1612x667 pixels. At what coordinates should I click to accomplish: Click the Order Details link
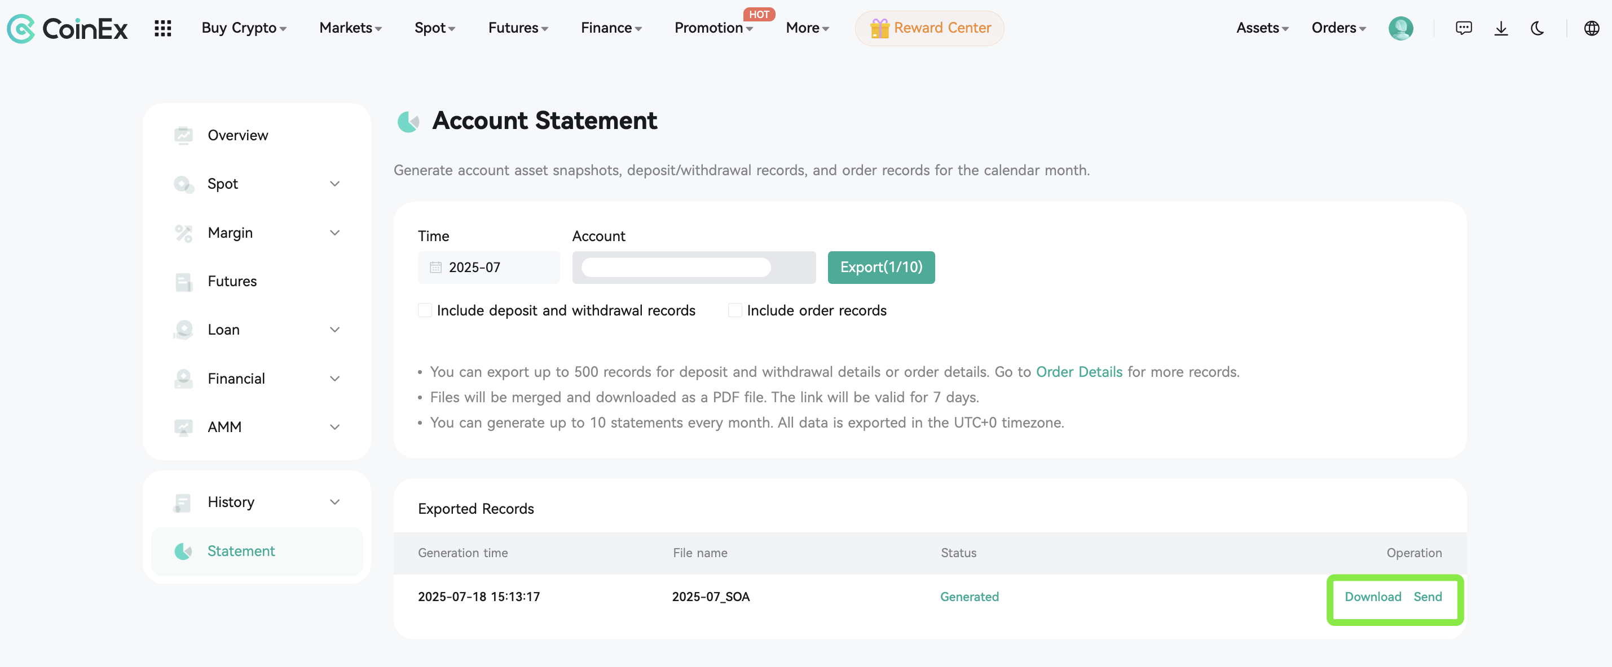pyautogui.click(x=1078, y=371)
